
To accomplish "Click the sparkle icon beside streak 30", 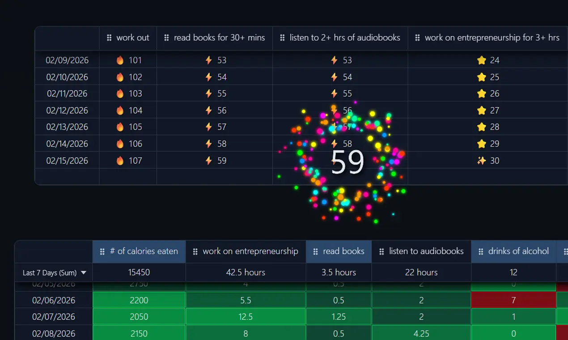I will pos(481,161).
